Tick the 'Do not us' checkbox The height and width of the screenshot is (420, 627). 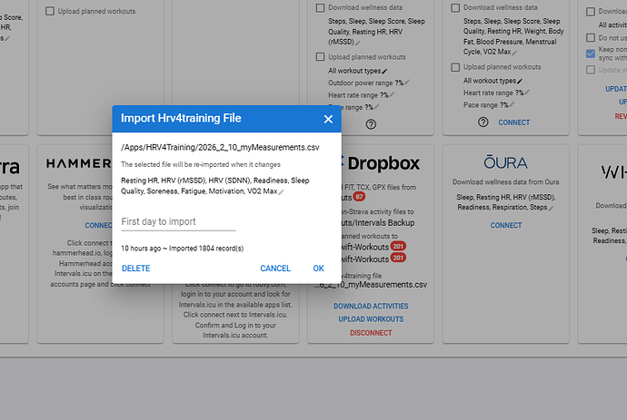click(592, 38)
